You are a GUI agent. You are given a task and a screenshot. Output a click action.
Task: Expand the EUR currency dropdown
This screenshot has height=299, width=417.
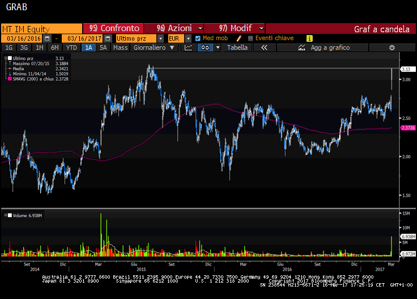pos(187,38)
